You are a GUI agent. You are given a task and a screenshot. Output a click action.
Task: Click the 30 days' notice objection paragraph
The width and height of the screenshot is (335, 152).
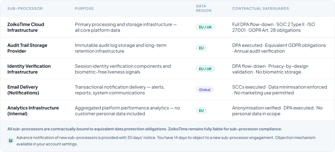166,141
